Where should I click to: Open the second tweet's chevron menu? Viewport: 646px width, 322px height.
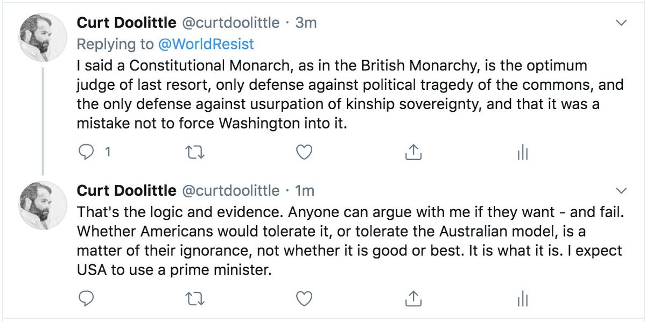tap(622, 191)
